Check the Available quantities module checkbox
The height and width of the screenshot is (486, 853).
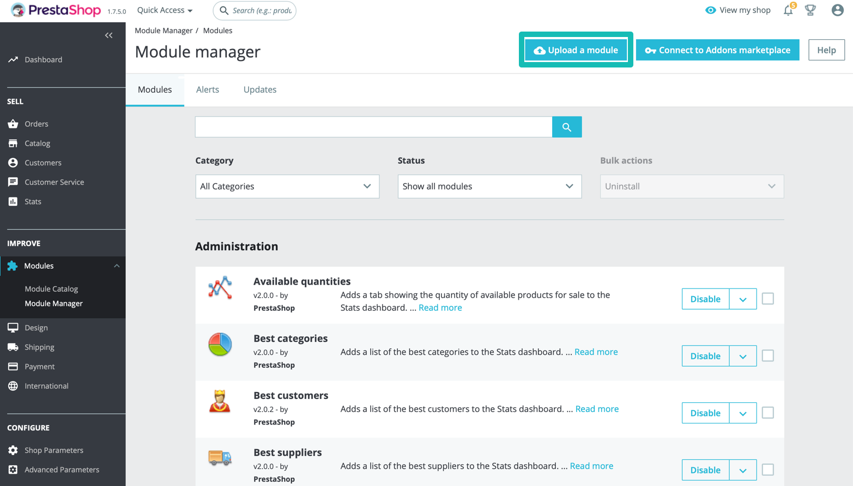pyautogui.click(x=768, y=298)
